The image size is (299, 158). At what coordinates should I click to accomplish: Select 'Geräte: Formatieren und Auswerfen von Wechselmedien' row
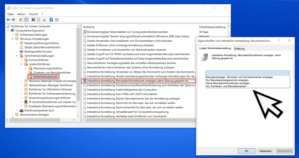pyautogui.click(x=126, y=50)
